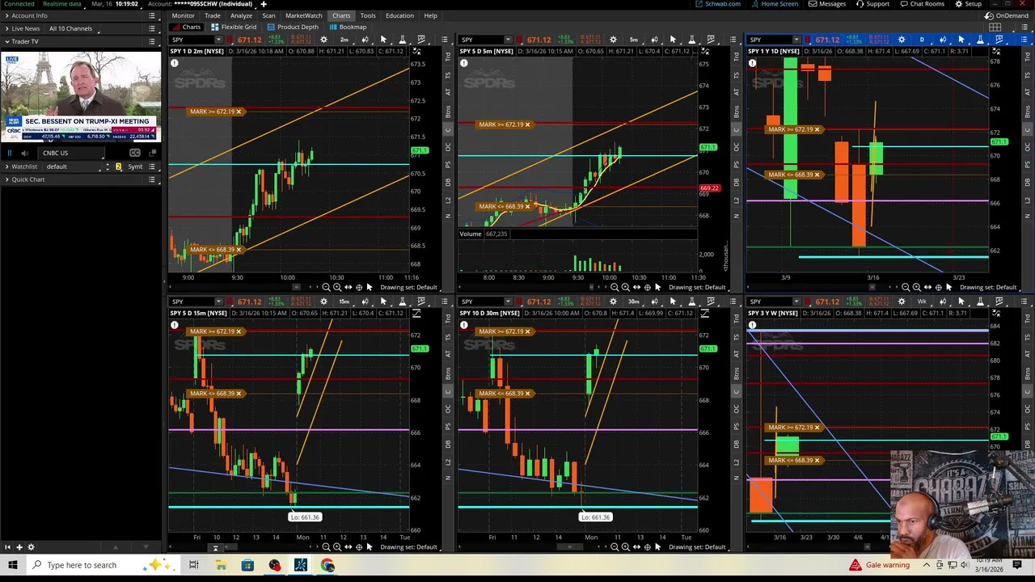This screenshot has height=582, width=1035.
Task: Open Chrome from the taskbar
Action: 327,565
